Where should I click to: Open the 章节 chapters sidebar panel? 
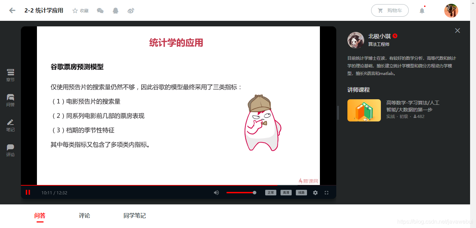[10, 75]
